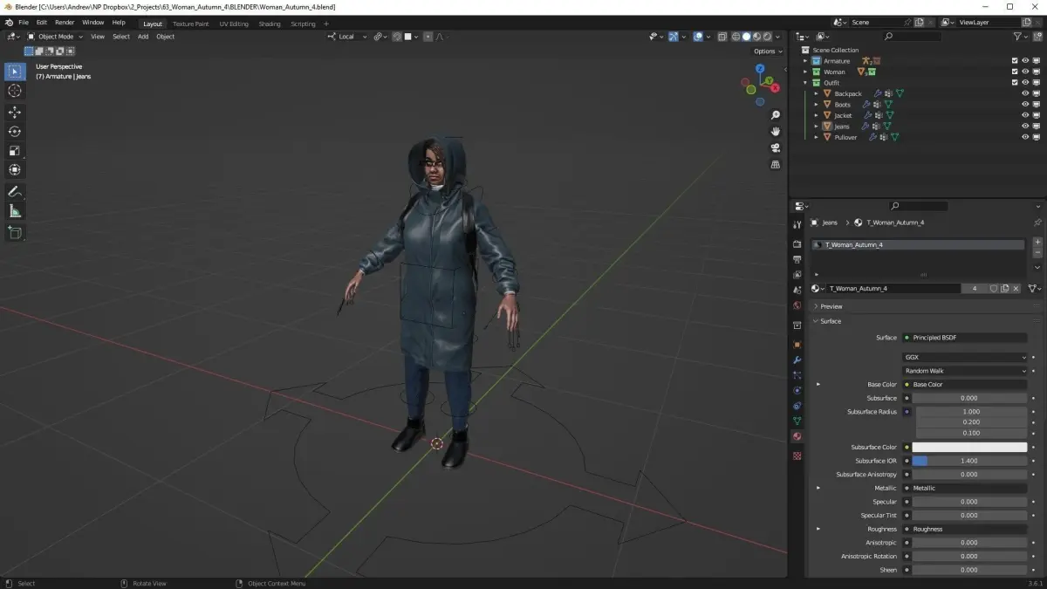Toggle camera view icon in viewport
The height and width of the screenshot is (589, 1047).
775,147
